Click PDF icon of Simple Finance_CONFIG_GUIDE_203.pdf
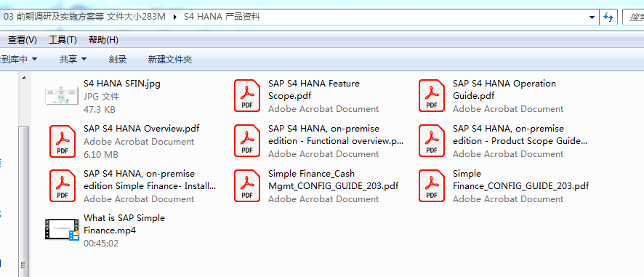 click(432, 186)
